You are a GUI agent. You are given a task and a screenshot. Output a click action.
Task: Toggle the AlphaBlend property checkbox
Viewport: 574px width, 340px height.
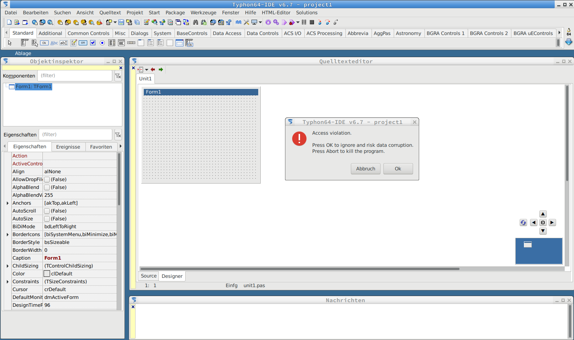click(47, 187)
